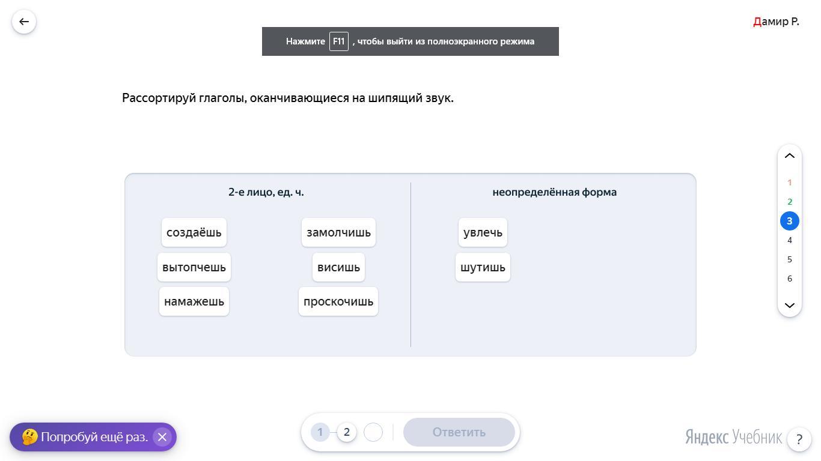Click the Яндекс Учебник logo
Viewport: 821px width, 461px height.
tap(733, 437)
